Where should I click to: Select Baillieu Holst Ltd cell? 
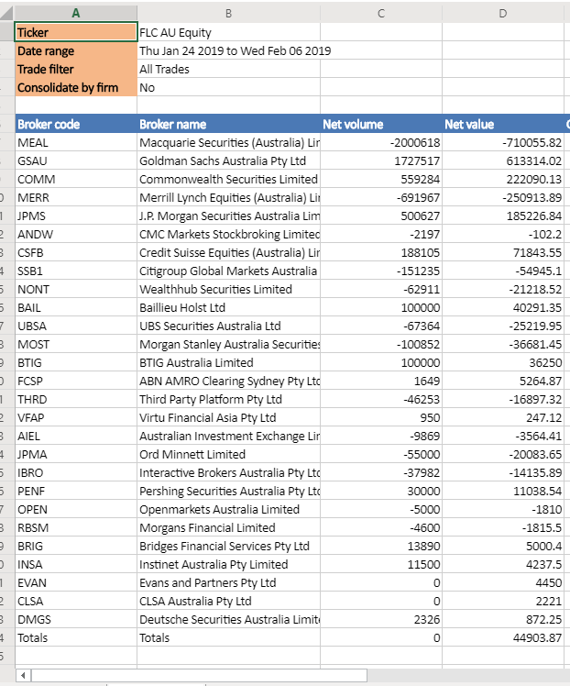pos(228,308)
